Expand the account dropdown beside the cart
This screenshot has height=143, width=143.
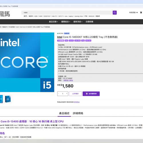[x=133, y=13]
